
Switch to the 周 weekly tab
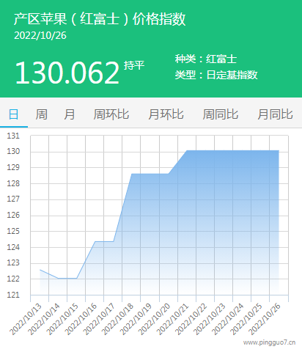(42, 114)
